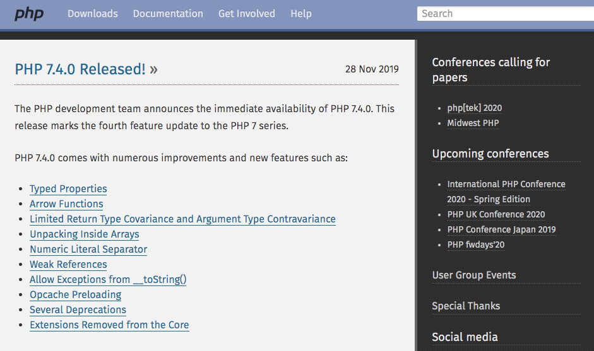This screenshot has height=351, width=594.
Task: Open the Numeric Literal Separator link
Action: (88, 250)
